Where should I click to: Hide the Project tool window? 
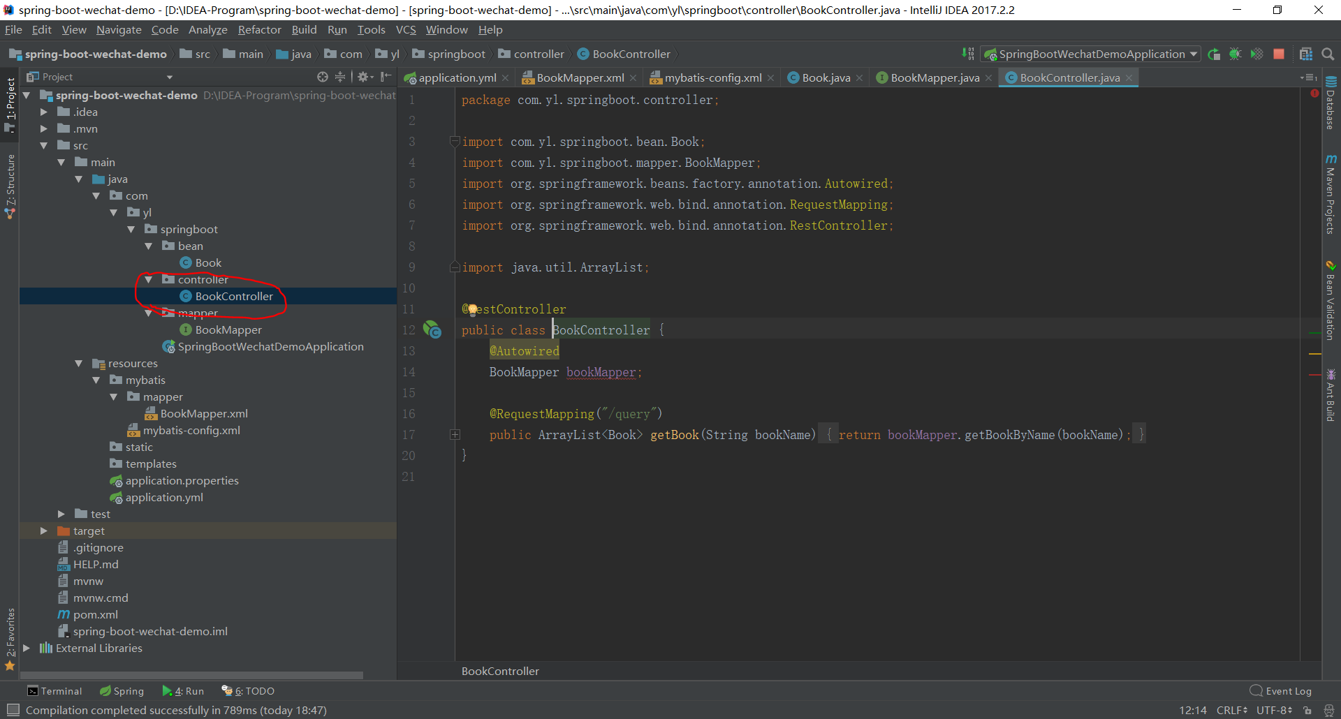click(x=386, y=77)
